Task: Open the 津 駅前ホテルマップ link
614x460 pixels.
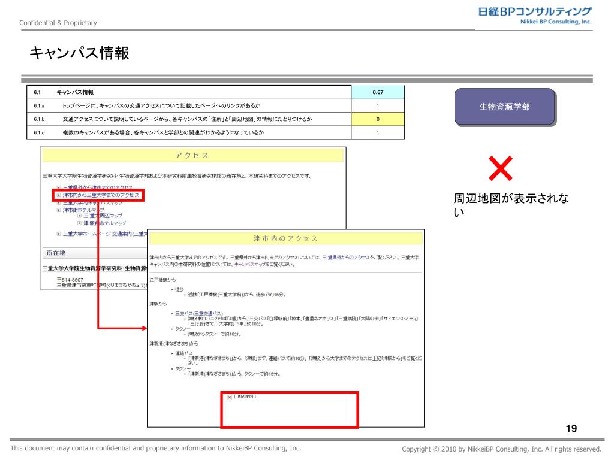Action: tap(104, 223)
